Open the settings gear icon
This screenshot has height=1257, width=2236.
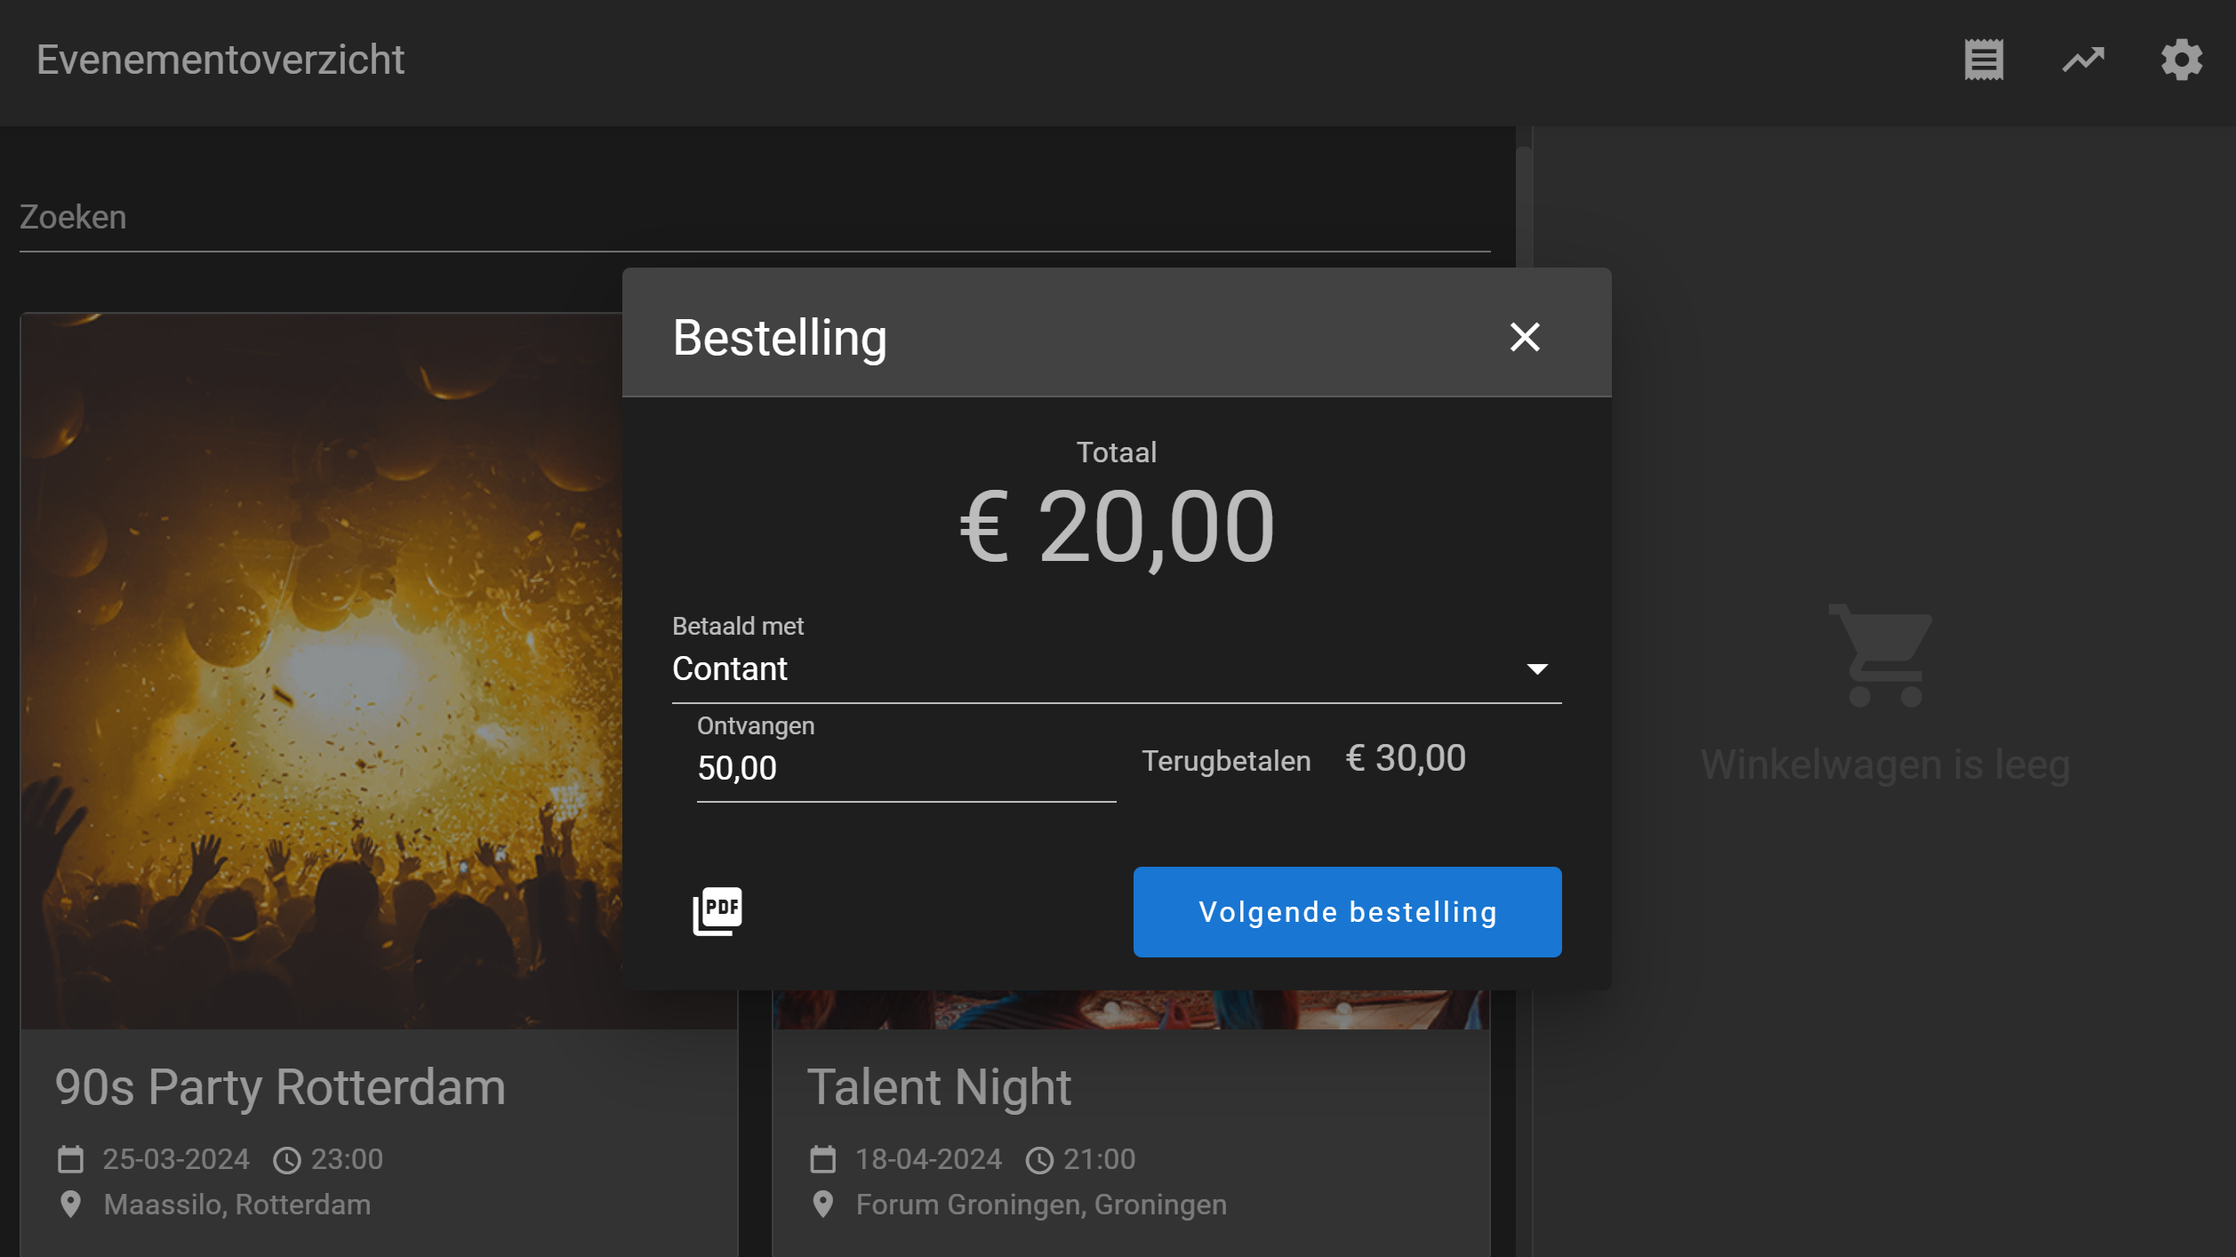pos(2182,60)
